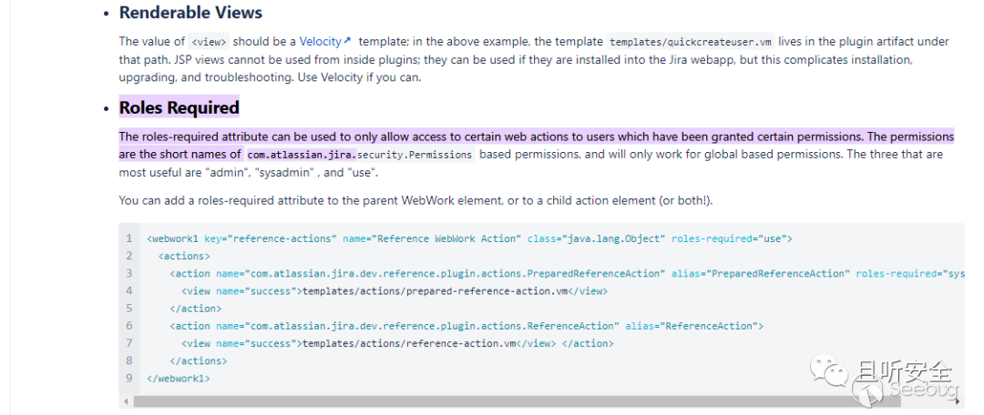Click the com.atlassian.jira.security.Permissions inline code
Image resolution: width=984 pixels, height=415 pixels.
(360, 155)
